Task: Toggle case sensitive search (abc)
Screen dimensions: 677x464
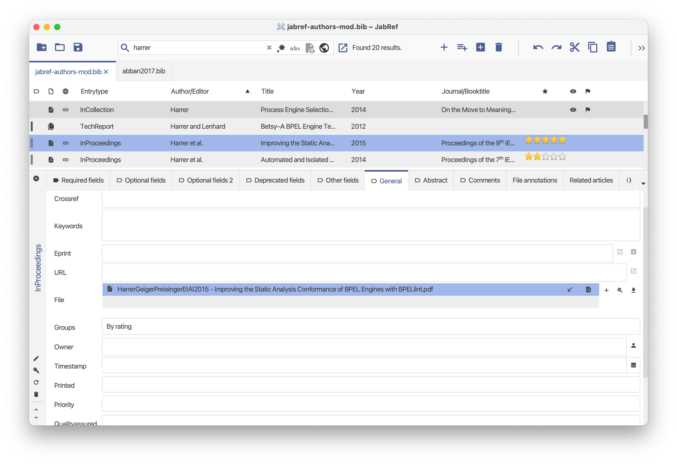Action: pyautogui.click(x=295, y=48)
